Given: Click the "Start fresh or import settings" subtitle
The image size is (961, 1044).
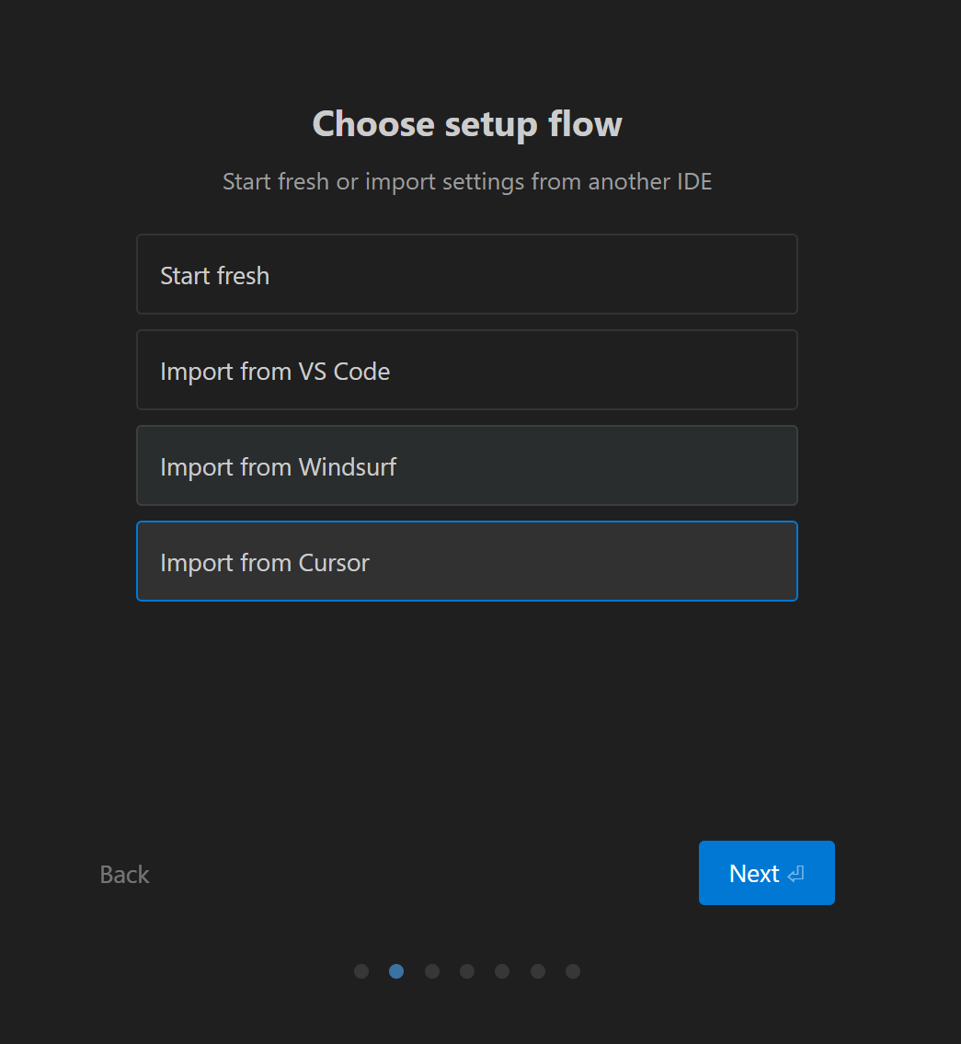Looking at the screenshot, I should [x=467, y=181].
